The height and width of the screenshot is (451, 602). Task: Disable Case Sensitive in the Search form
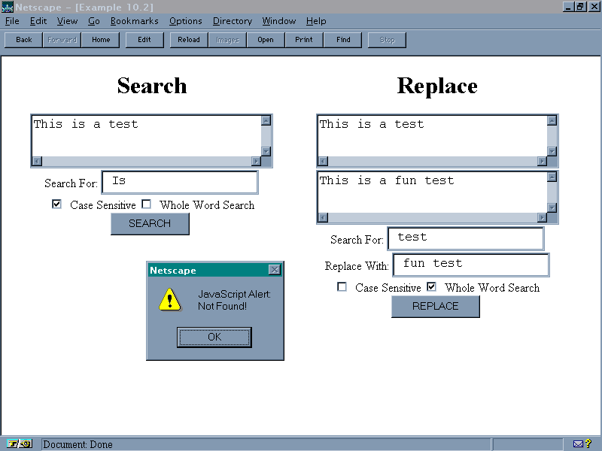57,204
